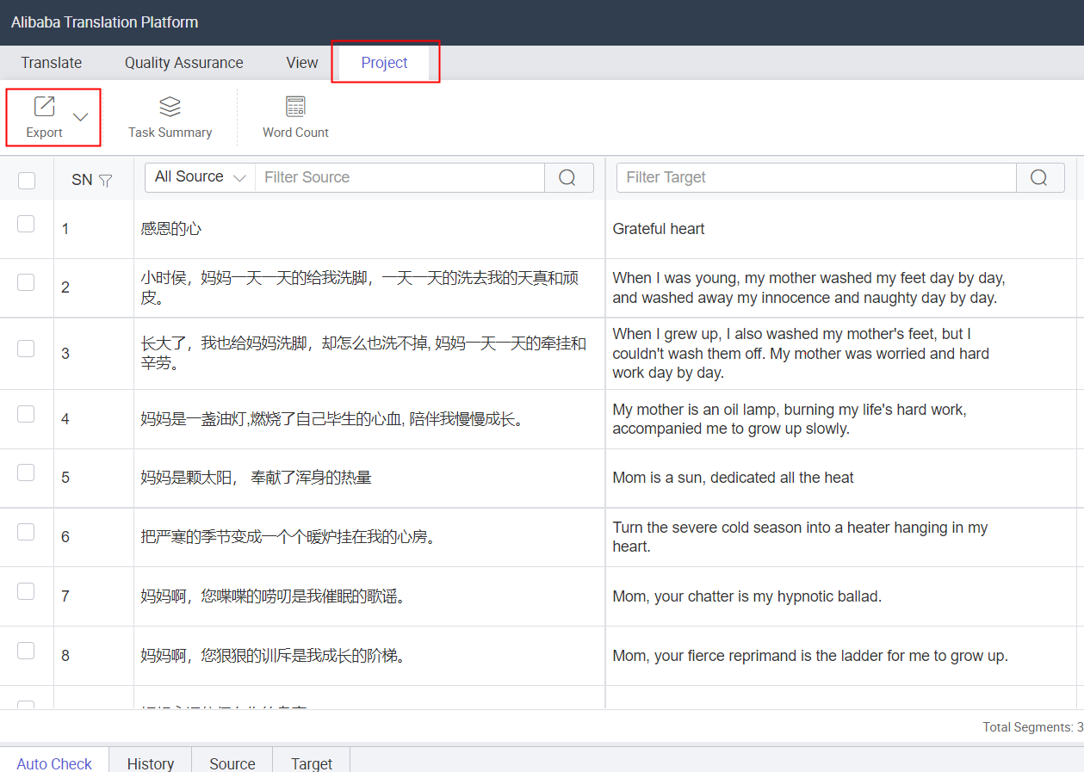Click the Filter Source input field
The width and height of the screenshot is (1084, 772).
pos(400,177)
